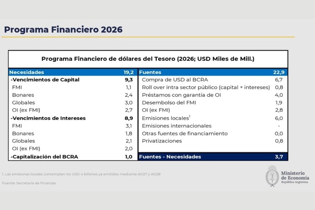Screen dimensions: 315x210
Task: Click the 'Necesidades' blue header label
Action: (26, 72)
